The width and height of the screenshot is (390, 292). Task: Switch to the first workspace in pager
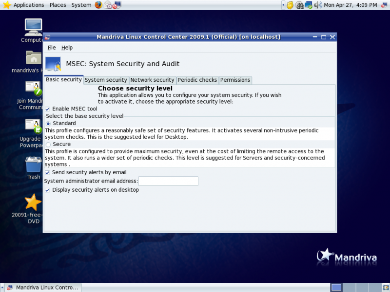[336, 288]
